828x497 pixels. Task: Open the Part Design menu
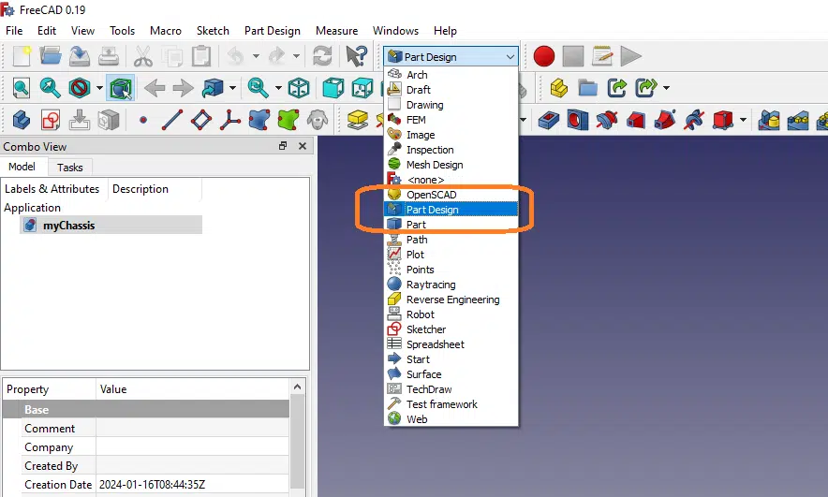[x=273, y=31]
